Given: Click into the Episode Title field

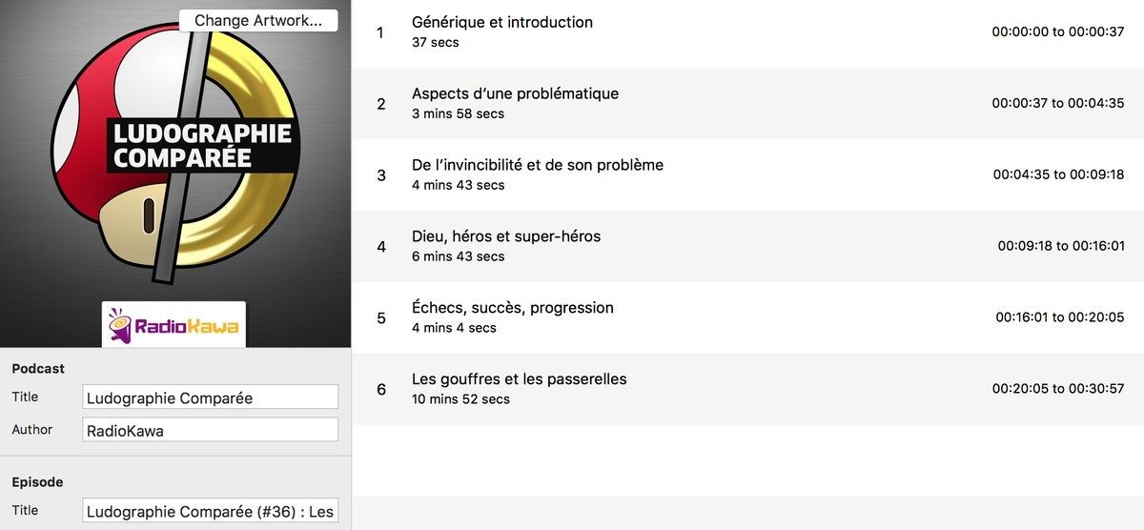Looking at the screenshot, I should pos(211,511).
